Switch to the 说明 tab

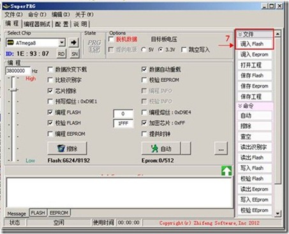coord(80,24)
